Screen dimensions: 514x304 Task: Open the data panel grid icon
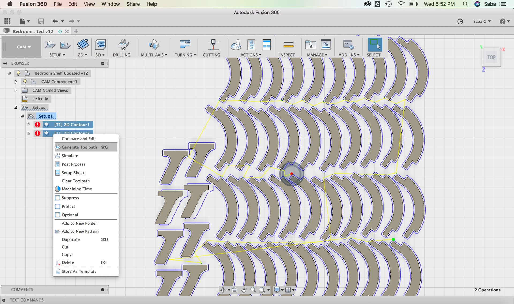pos(7,21)
